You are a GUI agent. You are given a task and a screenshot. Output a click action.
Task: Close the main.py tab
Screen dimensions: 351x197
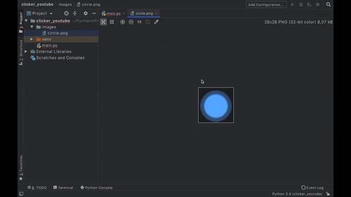[x=124, y=13]
